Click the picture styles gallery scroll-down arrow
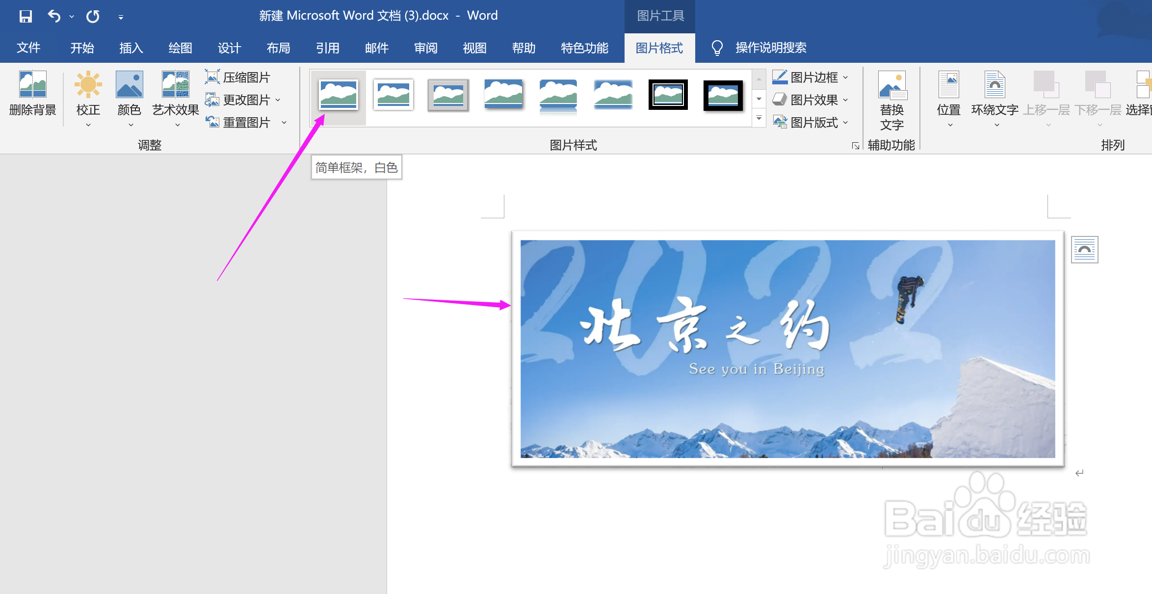 (x=759, y=99)
